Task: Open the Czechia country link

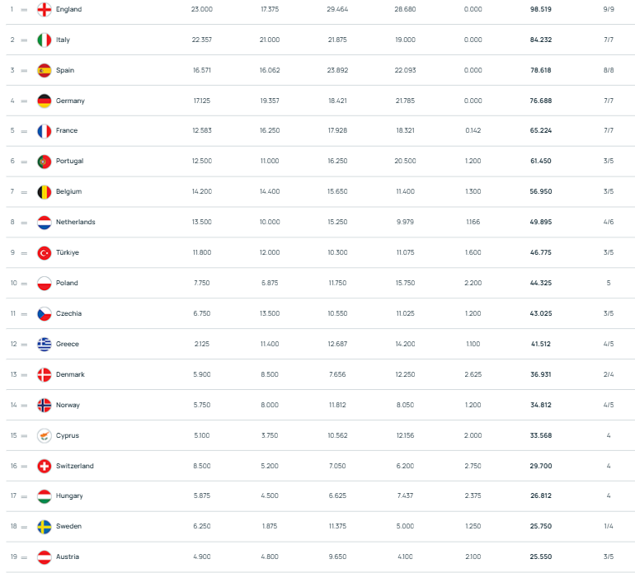Action: point(68,313)
